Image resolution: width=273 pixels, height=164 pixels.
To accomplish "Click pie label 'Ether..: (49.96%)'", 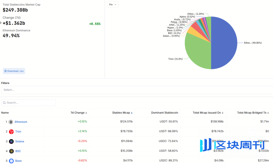I will coord(253,43).
